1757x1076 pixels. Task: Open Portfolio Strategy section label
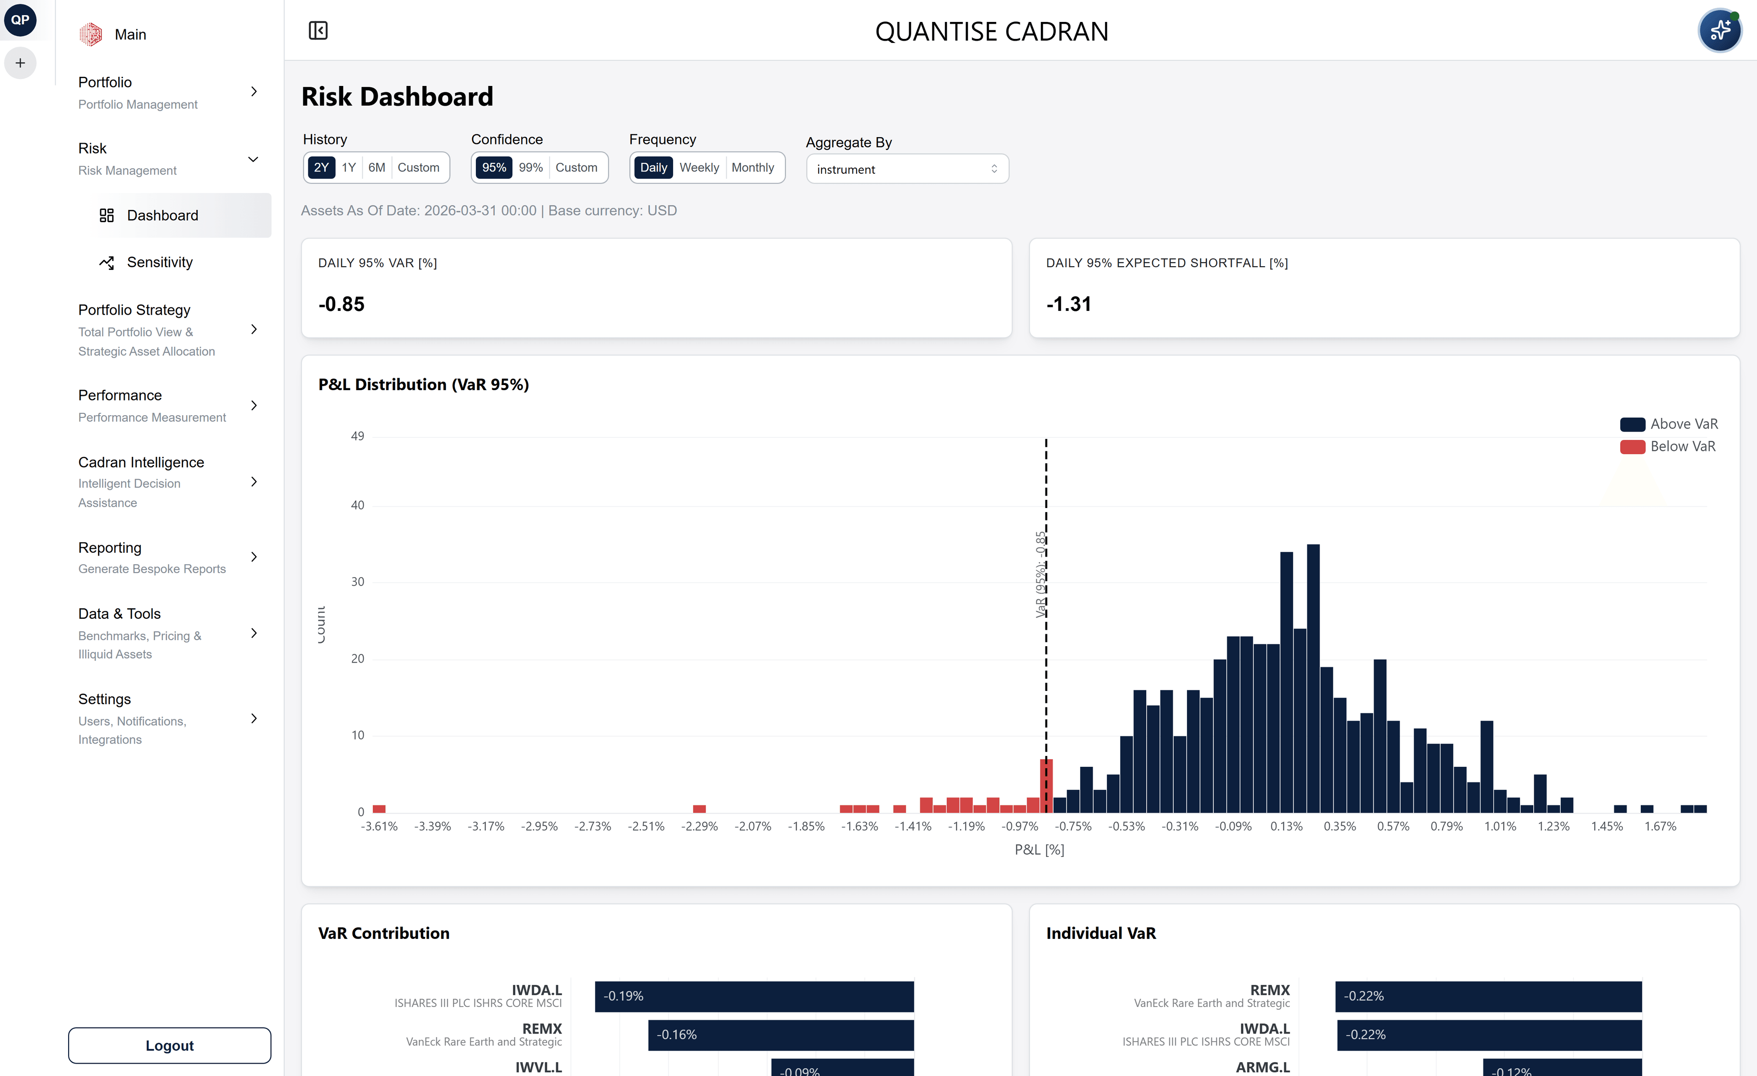[x=134, y=310]
